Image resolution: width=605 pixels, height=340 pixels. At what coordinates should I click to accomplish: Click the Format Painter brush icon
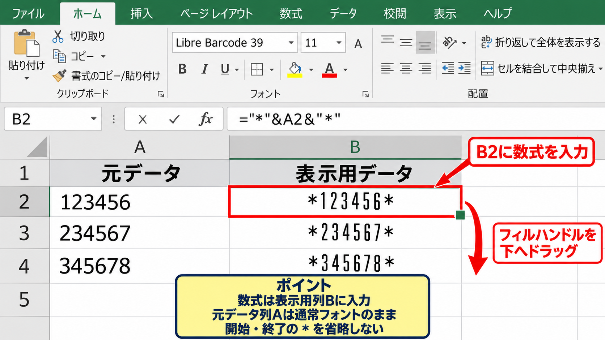pyautogui.click(x=59, y=76)
